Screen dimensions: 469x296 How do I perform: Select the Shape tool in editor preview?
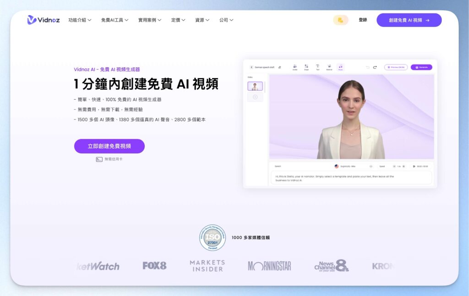306,67
